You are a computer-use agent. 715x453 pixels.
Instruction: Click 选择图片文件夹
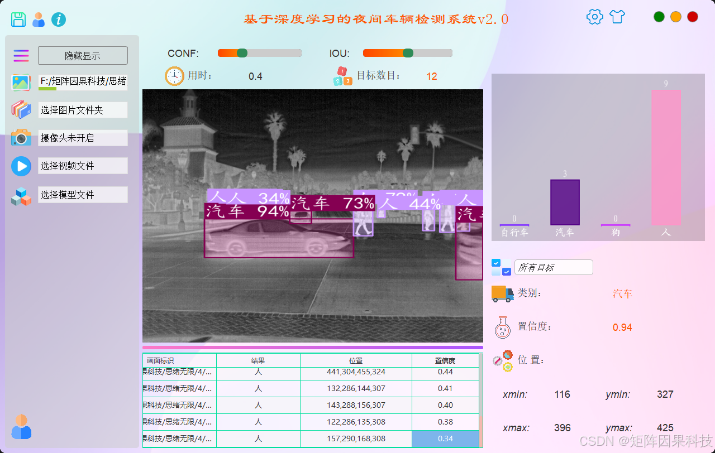click(x=83, y=110)
